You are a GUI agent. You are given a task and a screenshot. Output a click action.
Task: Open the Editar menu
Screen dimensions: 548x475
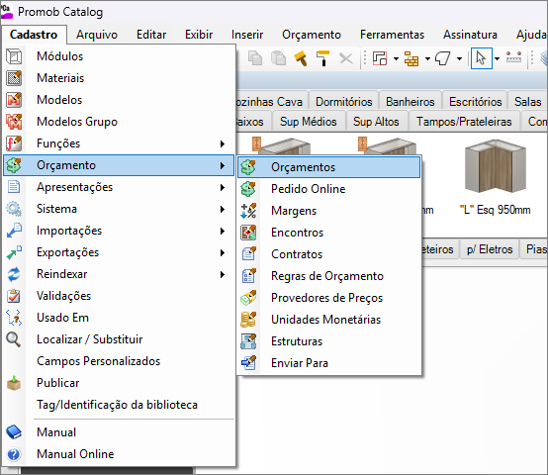point(151,35)
